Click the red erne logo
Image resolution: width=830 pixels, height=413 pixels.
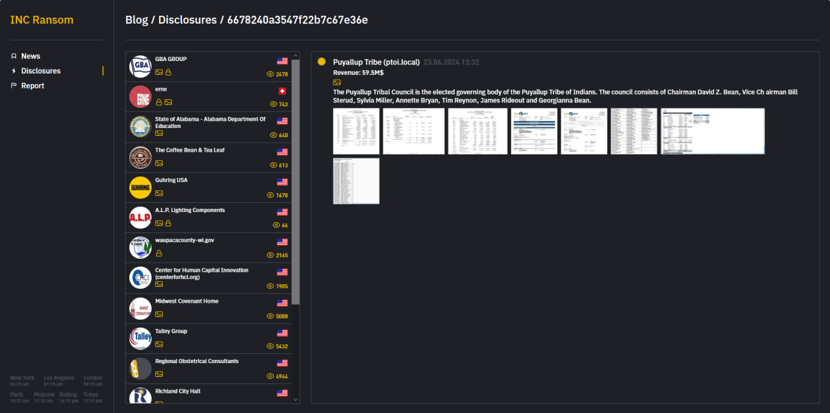point(141,97)
